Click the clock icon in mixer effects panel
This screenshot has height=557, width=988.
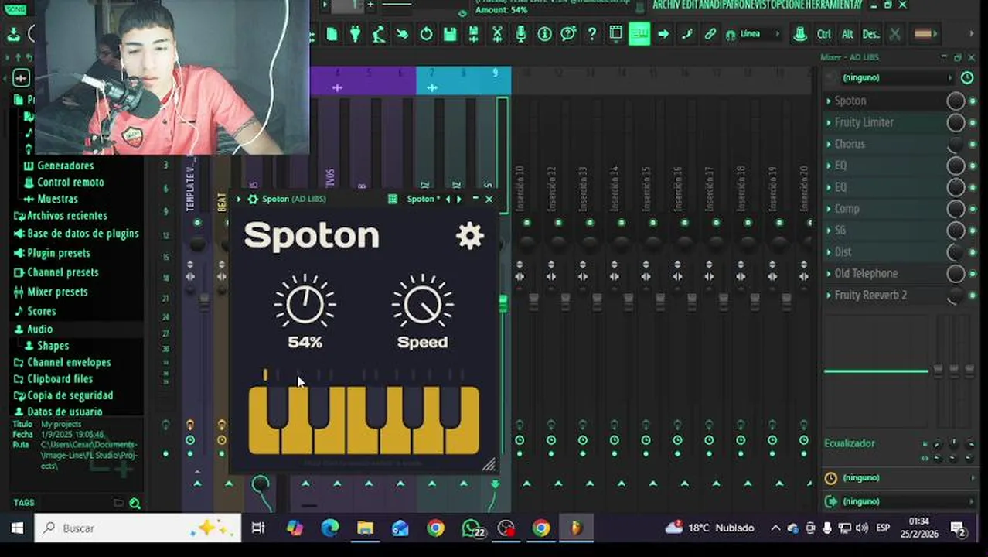pos(966,77)
